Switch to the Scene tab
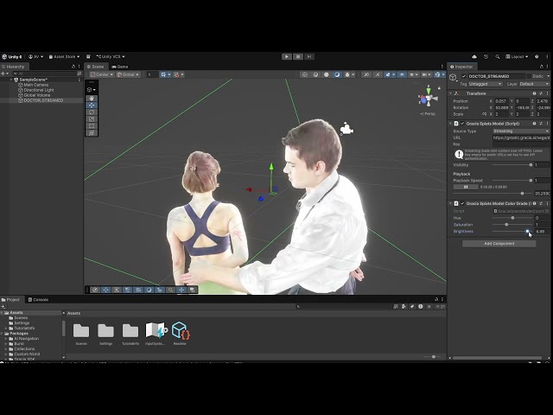Viewport: 553px width, 415px height. (95, 67)
